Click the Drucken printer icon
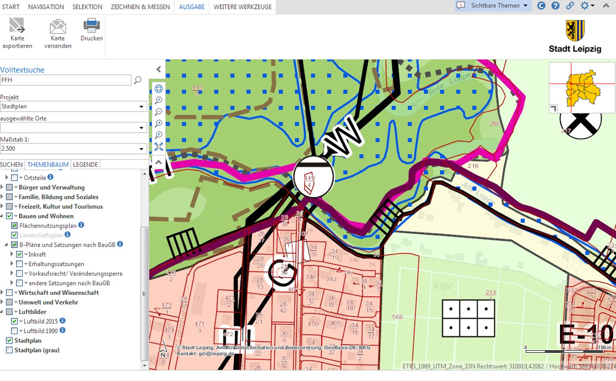Viewport: 616px width, 381px height. (91, 26)
